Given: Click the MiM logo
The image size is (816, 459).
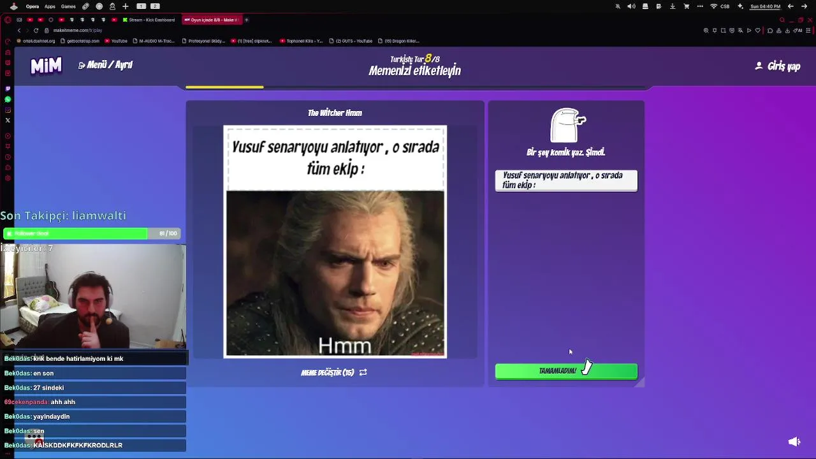Looking at the screenshot, I should click(x=47, y=66).
